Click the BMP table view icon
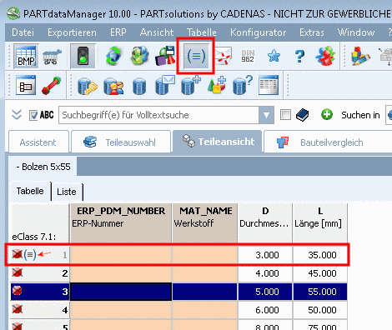The image size is (392, 330). click(26, 57)
